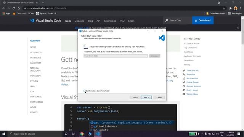Open the FAQ nav item

point(122,21)
